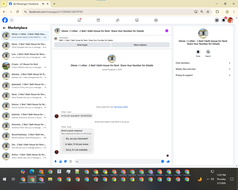Send quick reply 'Yes, are you interested?'

77,139
